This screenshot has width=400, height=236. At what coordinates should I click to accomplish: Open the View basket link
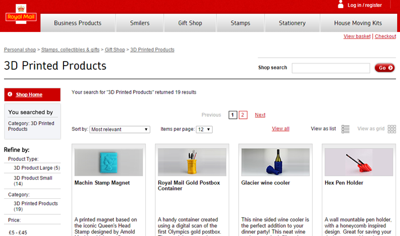coord(357,36)
